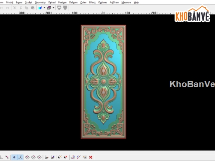Viewport: 215px width, 161px height.
Task: Open the Sculpt menu
Action: click(x=28, y=3)
